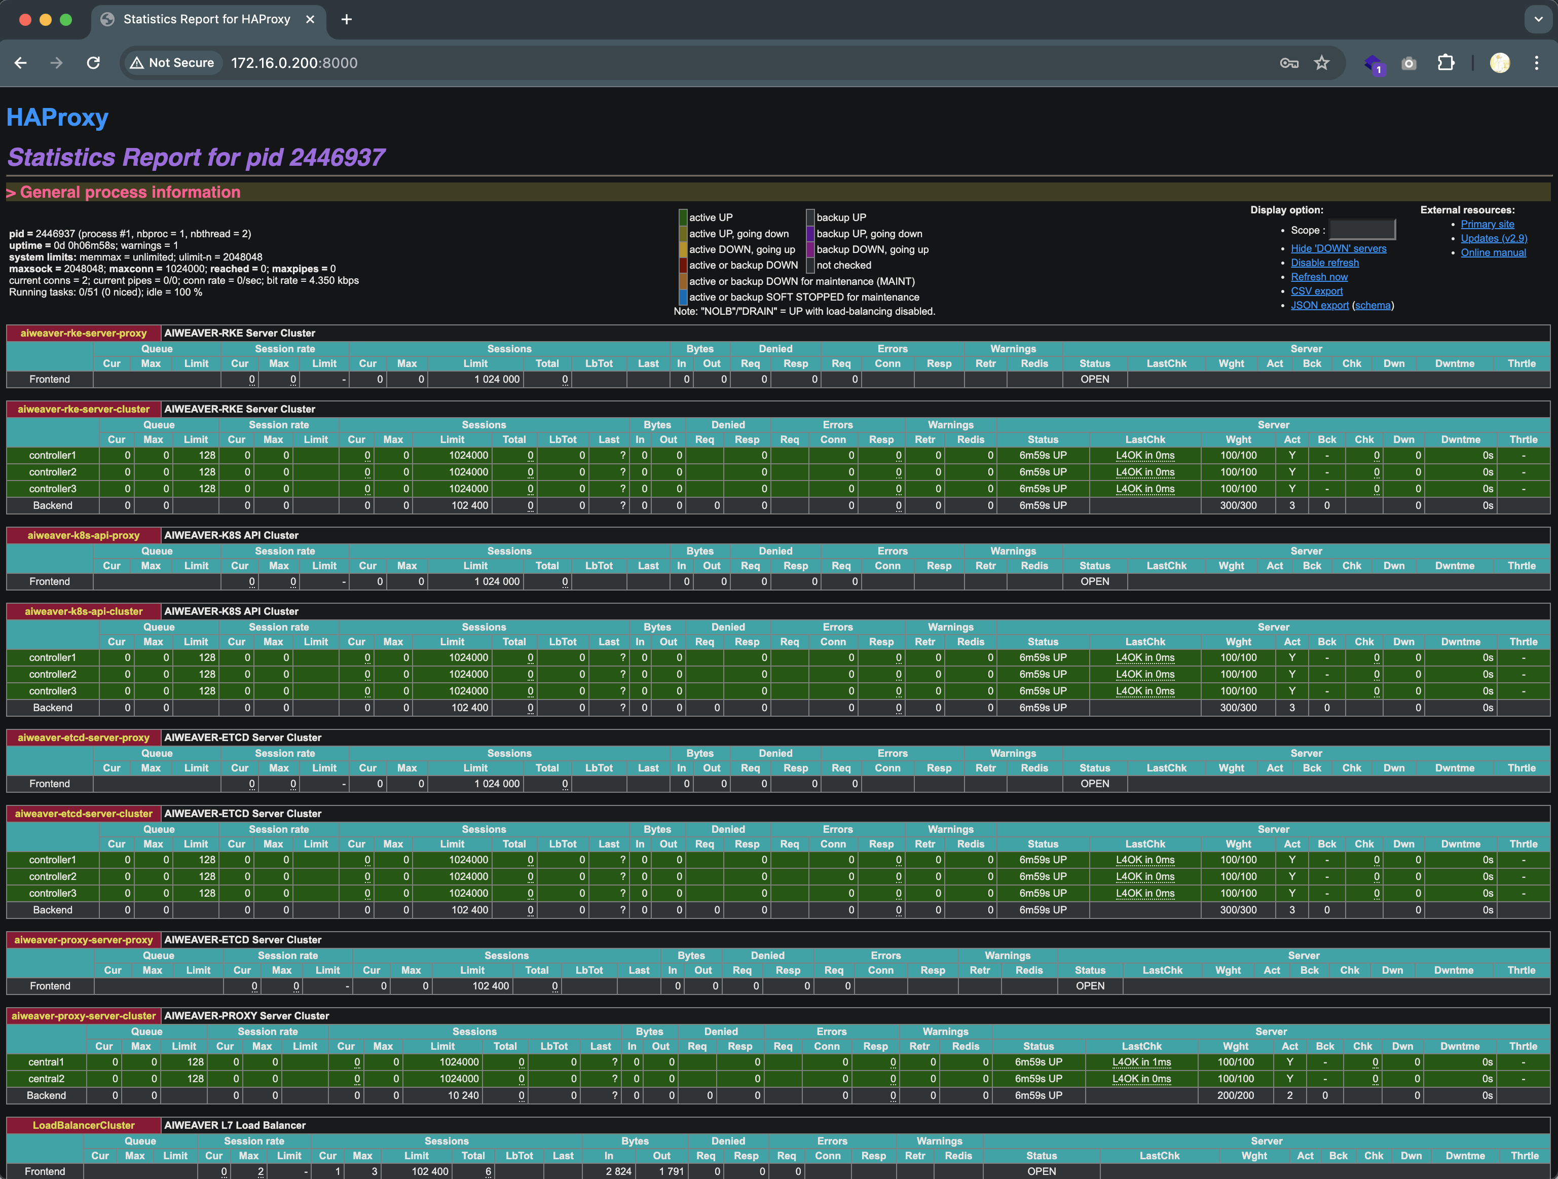Click the Scope input field

pyautogui.click(x=1361, y=230)
